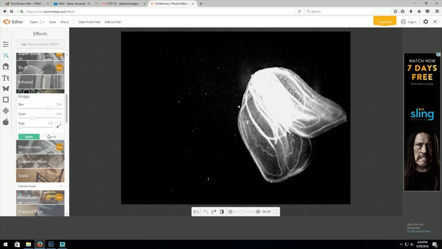
Task: Open a new browser tab
Action: pyautogui.click(x=201, y=3)
